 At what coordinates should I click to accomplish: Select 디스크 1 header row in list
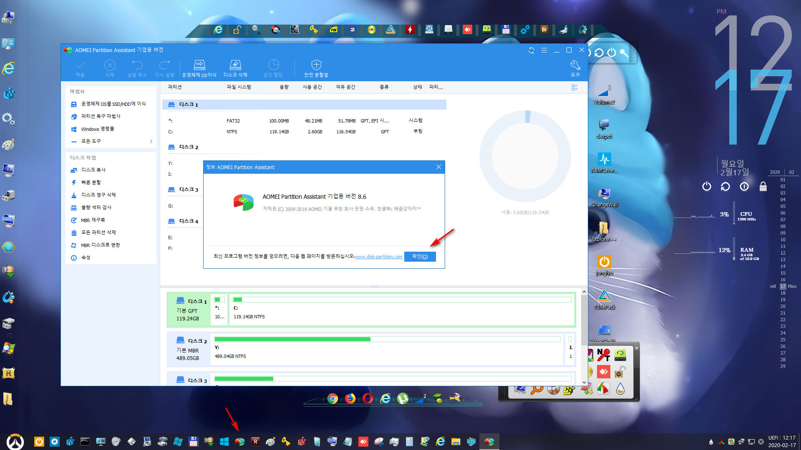pyautogui.click(x=304, y=105)
